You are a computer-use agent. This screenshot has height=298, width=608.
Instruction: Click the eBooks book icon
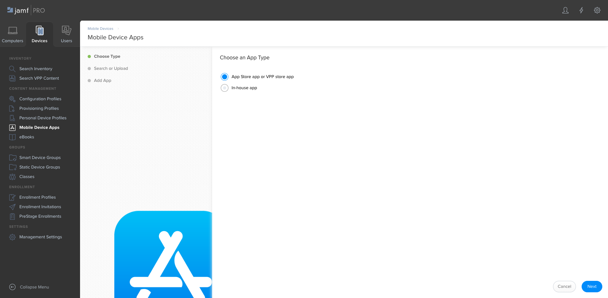pos(12,137)
